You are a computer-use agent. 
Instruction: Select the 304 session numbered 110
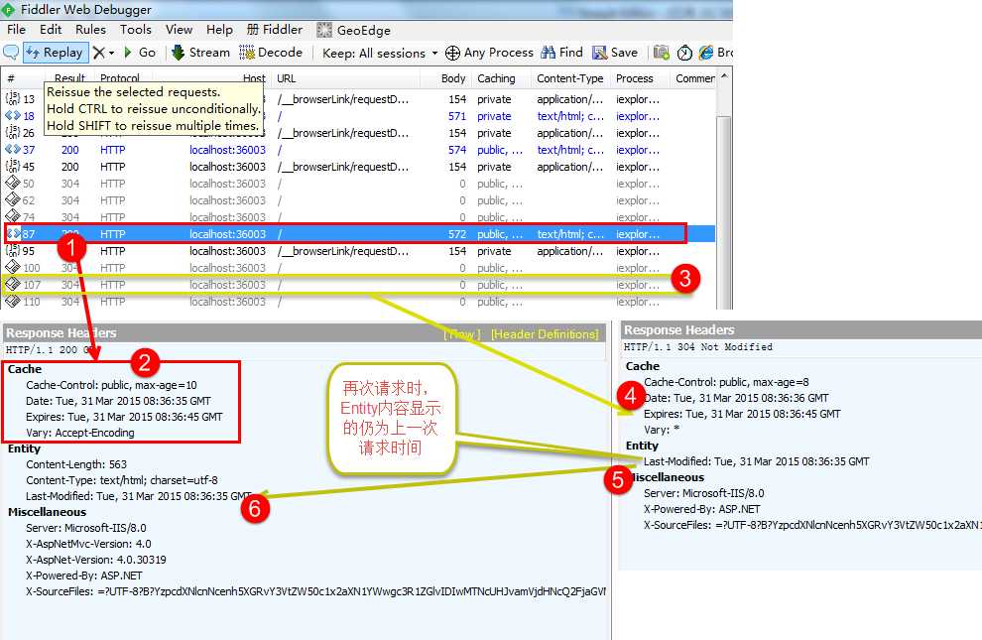(x=358, y=302)
